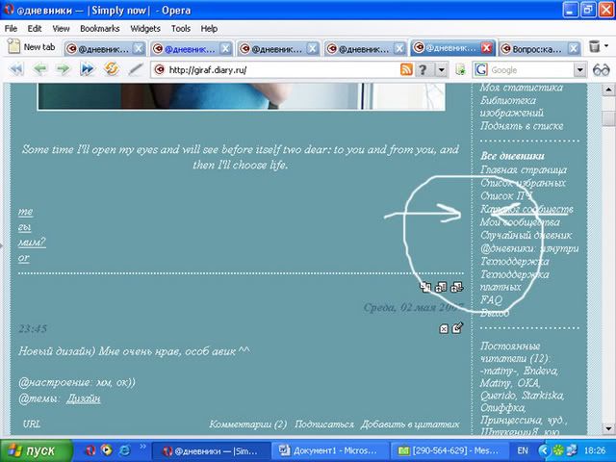Click the Fast Forward double-arrow icon

[x=88, y=69]
